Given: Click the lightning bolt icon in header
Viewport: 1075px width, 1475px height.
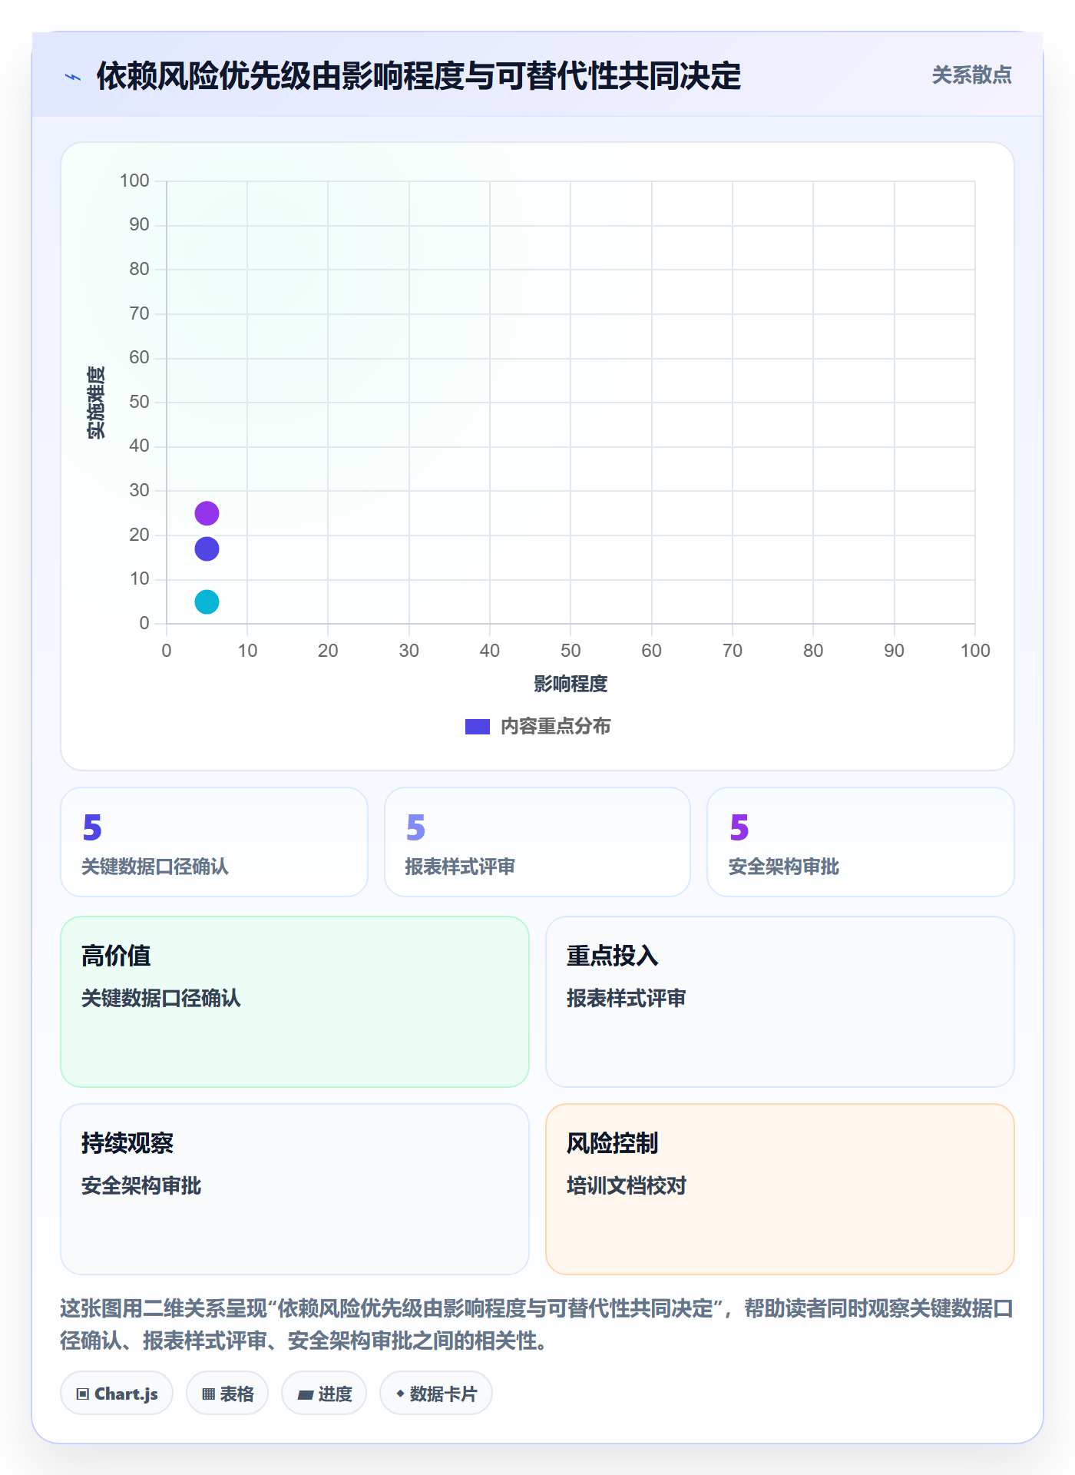Looking at the screenshot, I should 73,77.
